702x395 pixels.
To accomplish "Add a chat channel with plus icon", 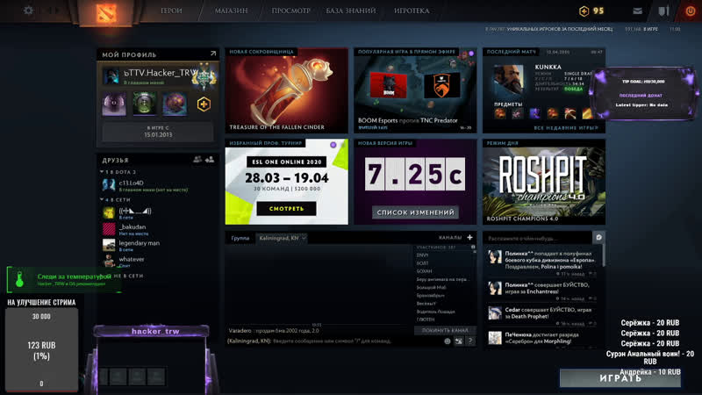I will click(x=469, y=237).
